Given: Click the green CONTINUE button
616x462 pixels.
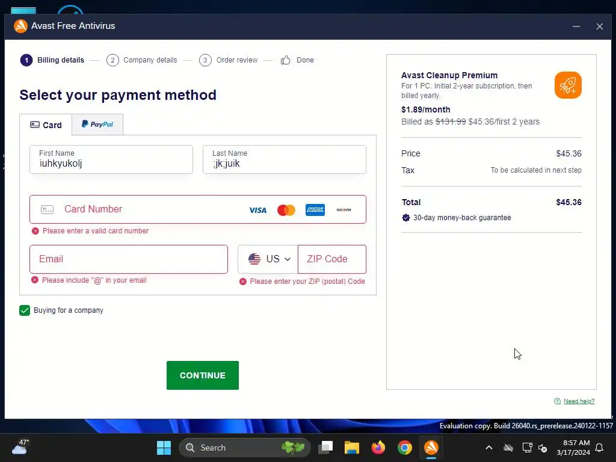Looking at the screenshot, I should tap(202, 375).
